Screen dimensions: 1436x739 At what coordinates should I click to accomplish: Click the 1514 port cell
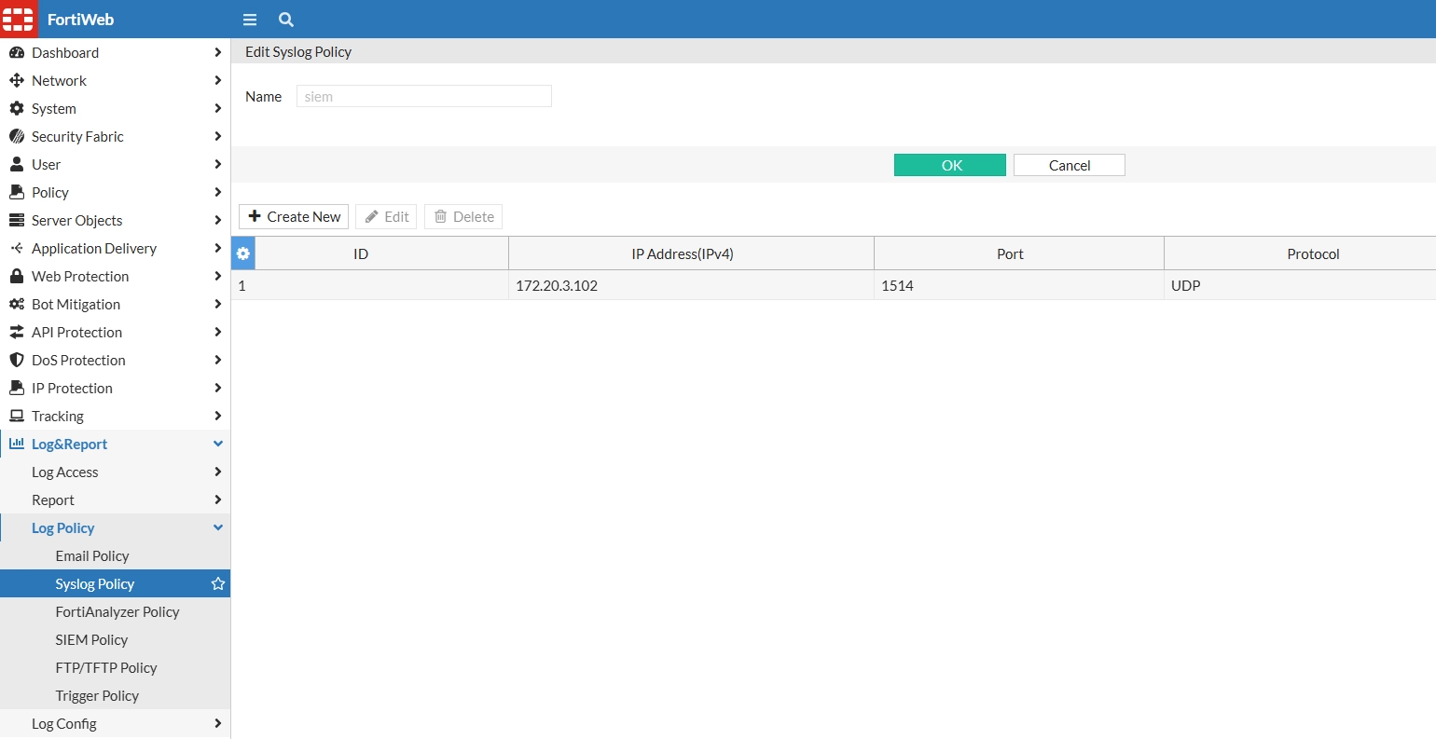[x=1019, y=285]
